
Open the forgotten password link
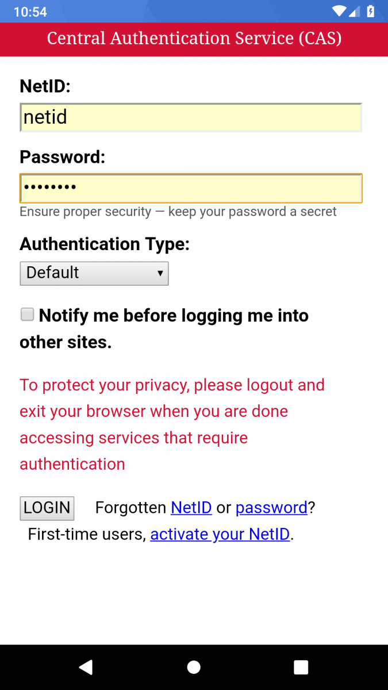point(271,508)
